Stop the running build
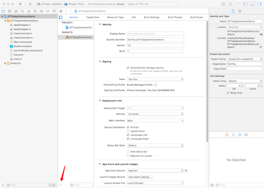Screen dimensions: 264x188 coord(30,4)
